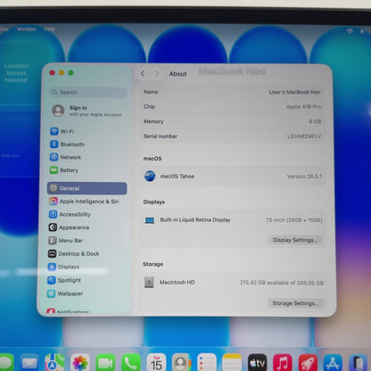
Task: Open the Window menu in menu bar
Action: coord(26,29)
